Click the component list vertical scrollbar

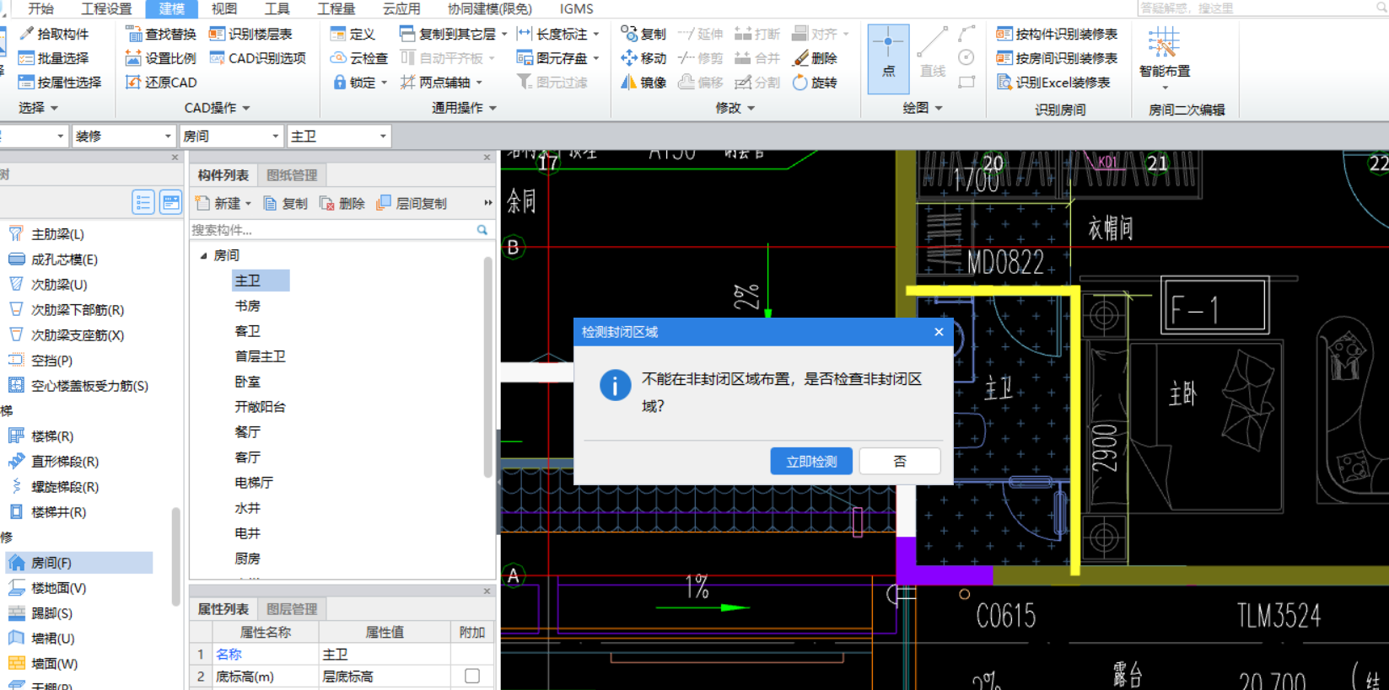tap(487, 366)
